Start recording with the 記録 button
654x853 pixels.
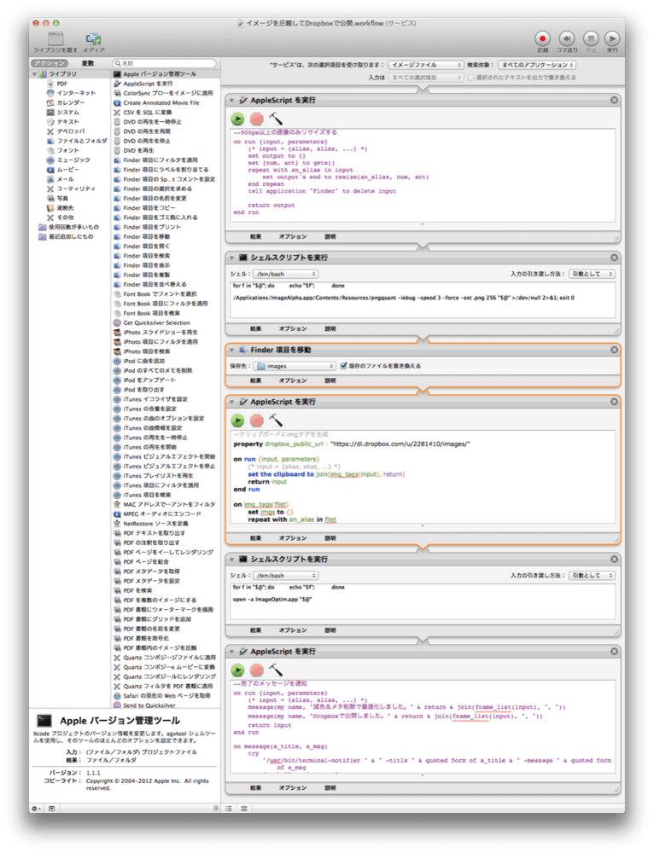coord(542,38)
